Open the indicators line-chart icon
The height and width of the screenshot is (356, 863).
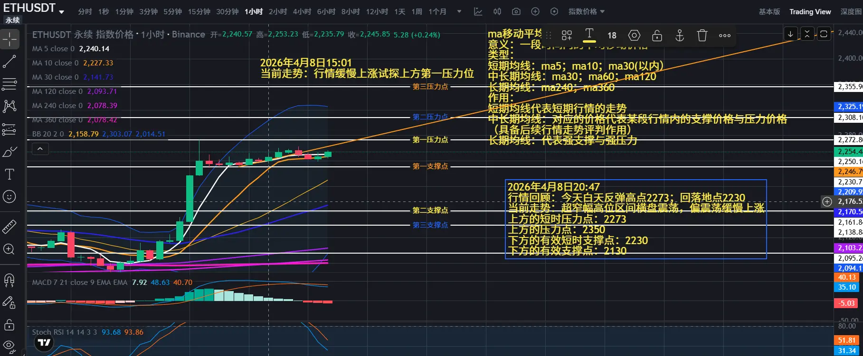click(x=478, y=11)
